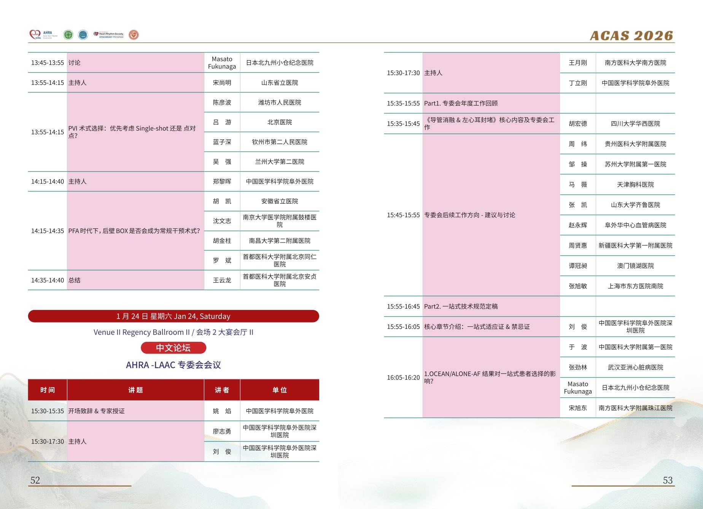Click the blue circular emblem logo
The width and height of the screenshot is (703, 509).
click(83, 35)
